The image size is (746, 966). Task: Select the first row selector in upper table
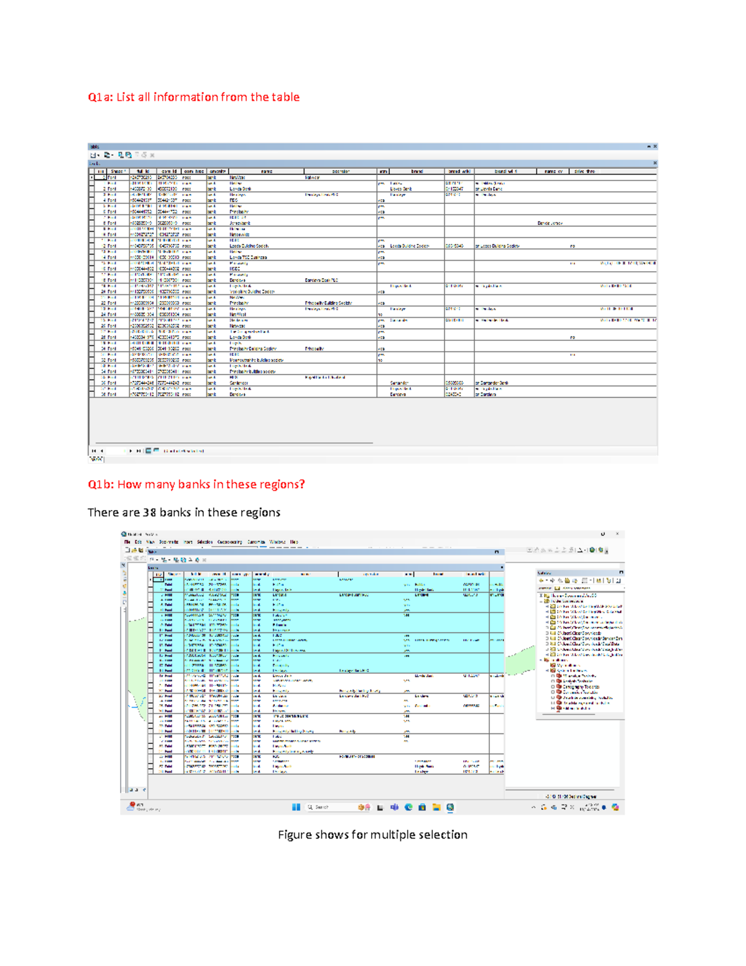tap(92, 178)
